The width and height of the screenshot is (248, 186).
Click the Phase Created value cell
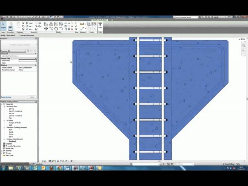(x=28, y=67)
